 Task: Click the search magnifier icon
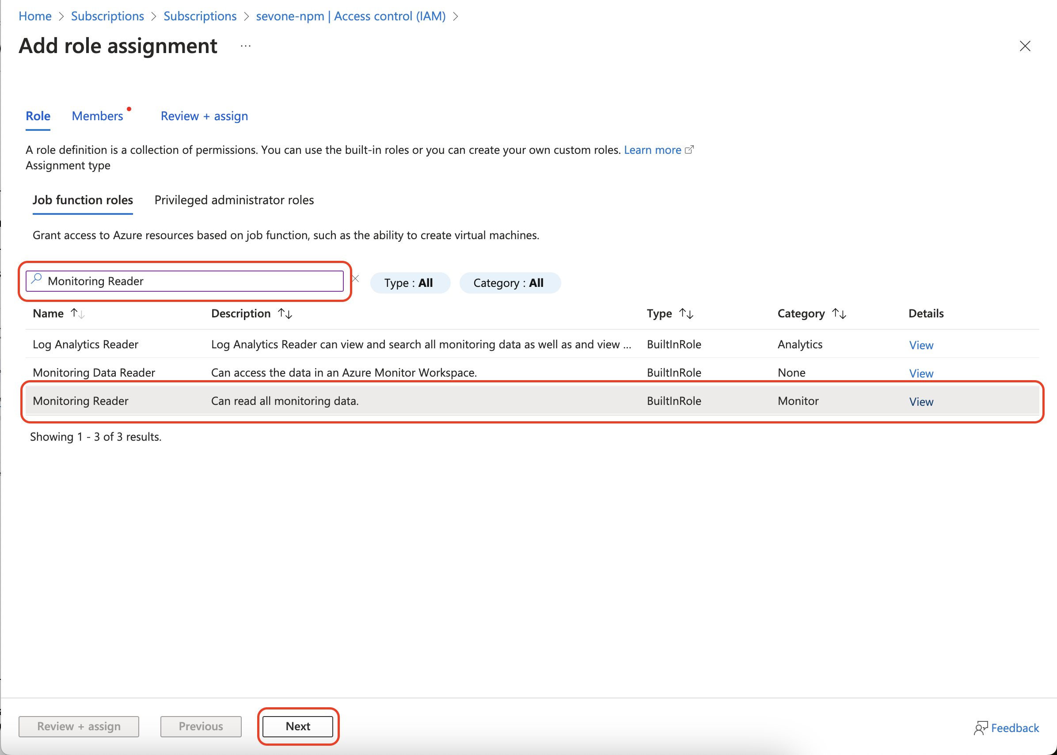[37, 279]
